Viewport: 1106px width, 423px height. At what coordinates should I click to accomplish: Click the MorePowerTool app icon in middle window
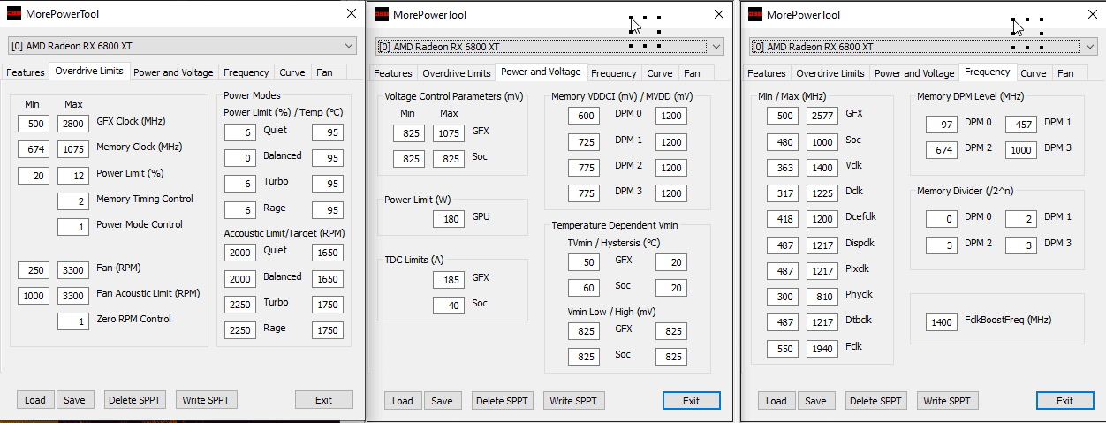383,14
